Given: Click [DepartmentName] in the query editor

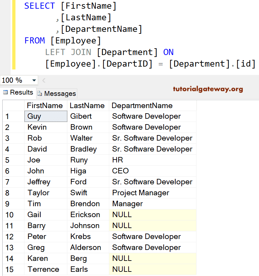Looking at the screenshot, I should [x=101, y=29].
